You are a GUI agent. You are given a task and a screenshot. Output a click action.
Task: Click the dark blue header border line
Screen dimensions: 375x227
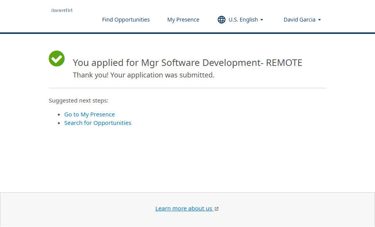pos(187,33)
